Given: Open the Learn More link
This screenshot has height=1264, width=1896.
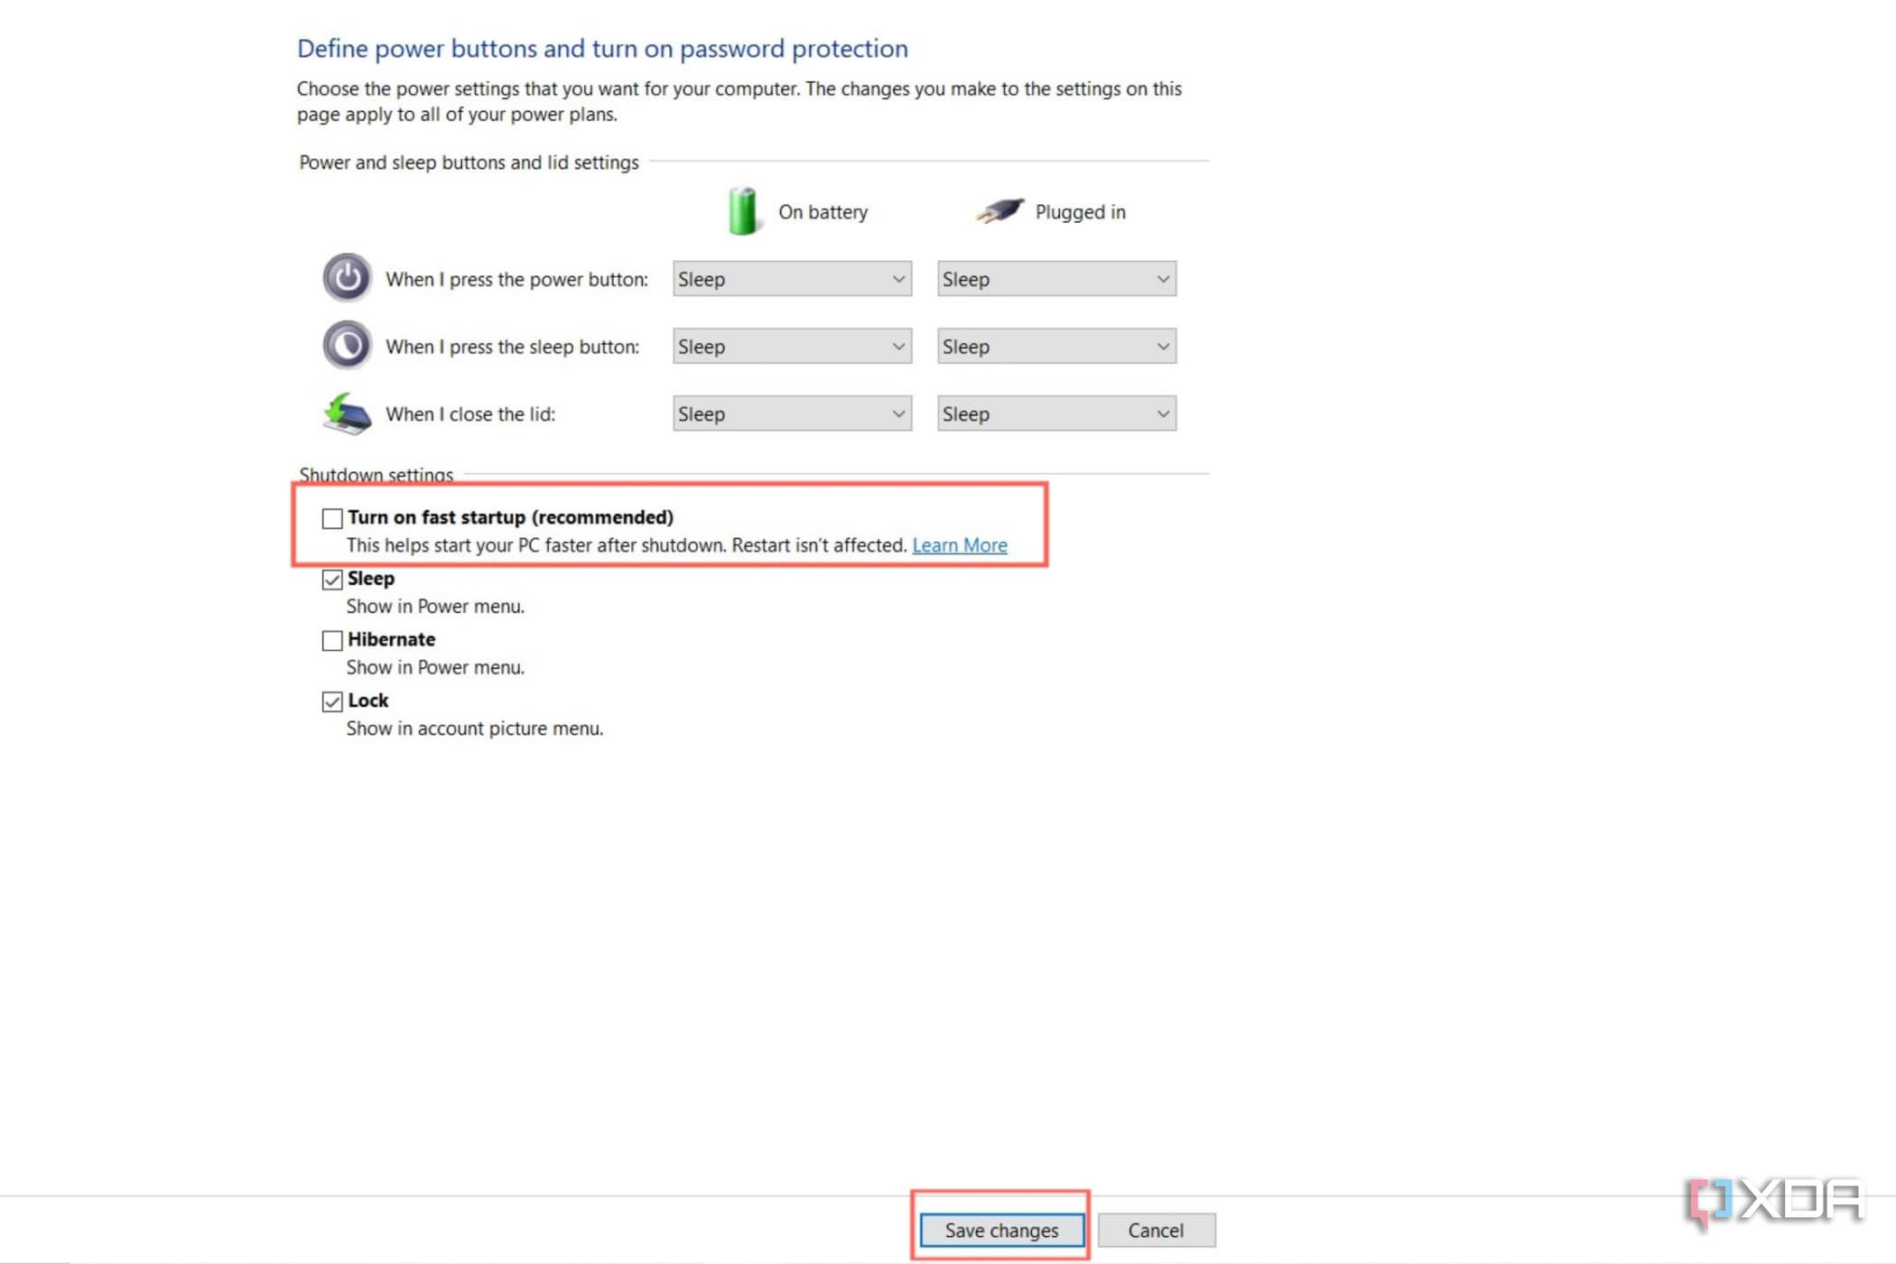Looking at the screenshot, I should [x=960, y=544].
